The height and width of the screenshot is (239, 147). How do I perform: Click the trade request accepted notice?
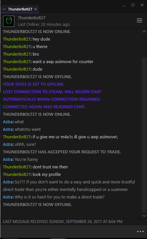[x=62, y=152]
